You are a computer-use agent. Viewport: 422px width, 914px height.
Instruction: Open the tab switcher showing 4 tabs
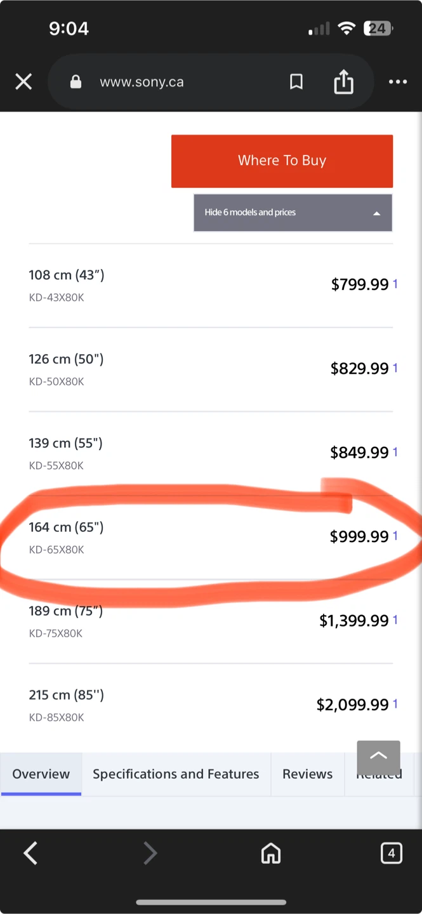(x=392, y=853)
